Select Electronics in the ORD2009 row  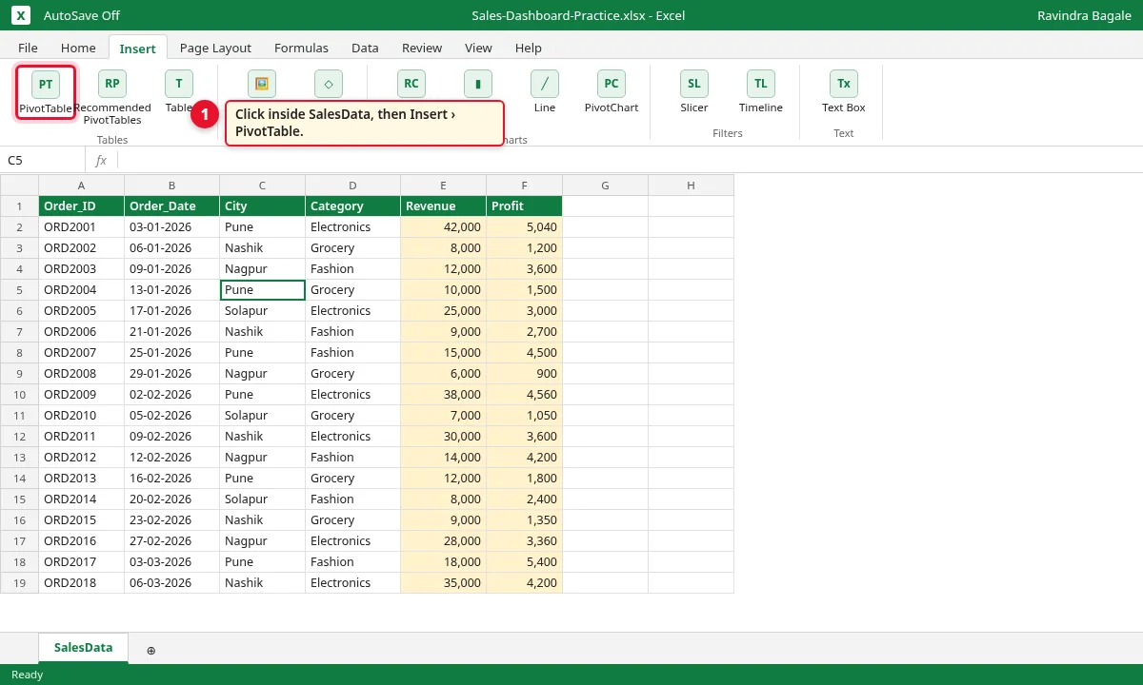point(352,394)
